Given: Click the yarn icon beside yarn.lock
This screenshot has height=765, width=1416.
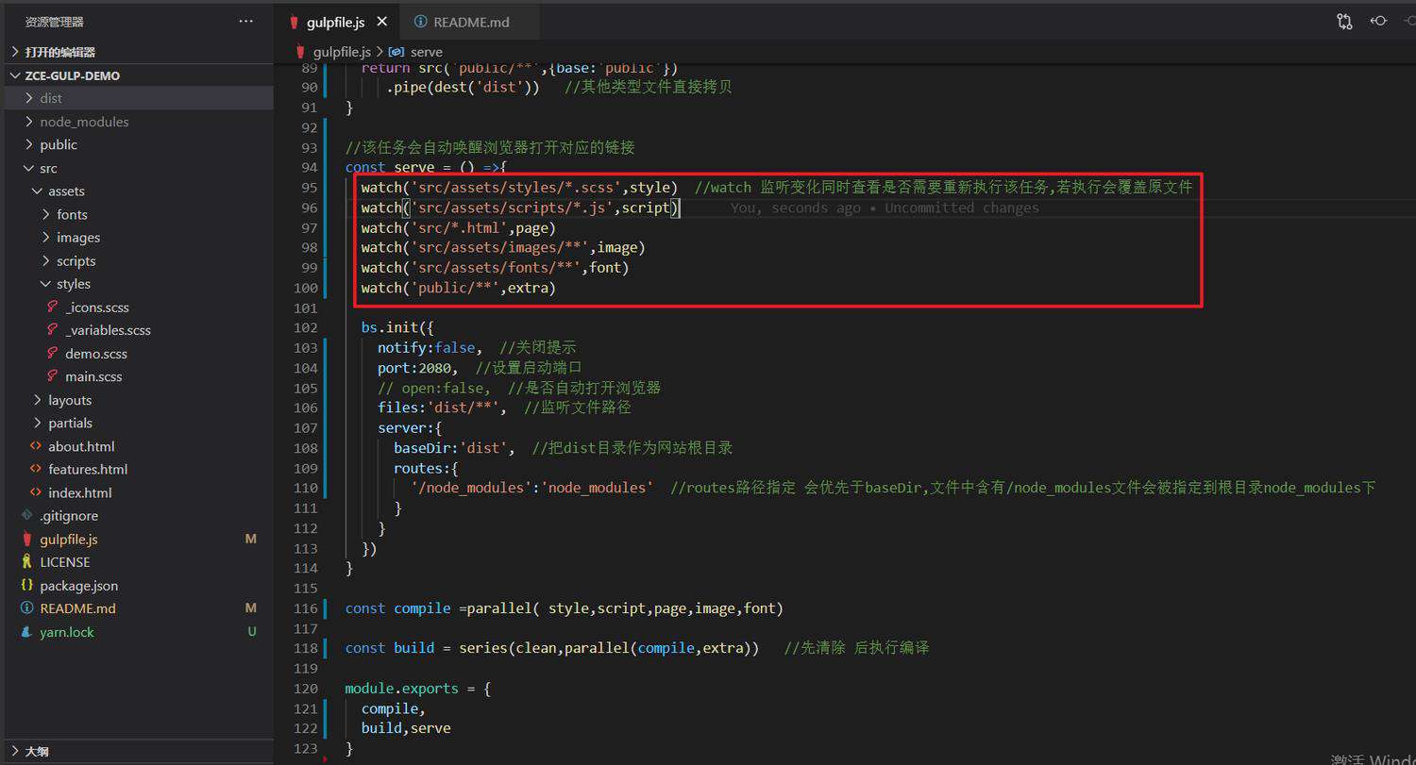Looking at the screenshot, I should [26, 632].
